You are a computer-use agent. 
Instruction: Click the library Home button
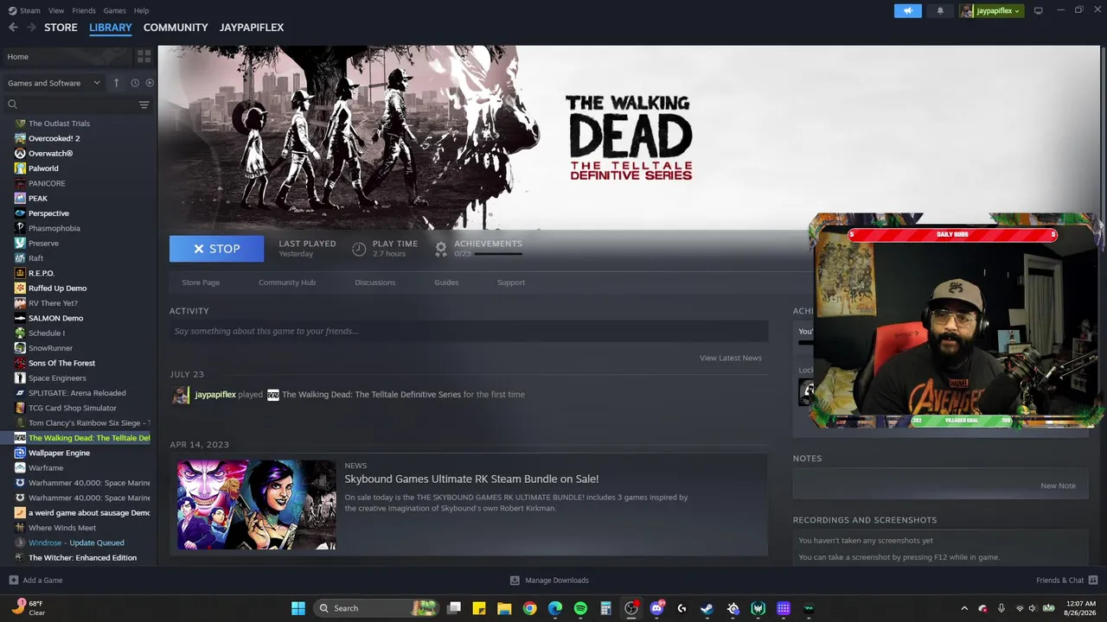tap(67, 56)
